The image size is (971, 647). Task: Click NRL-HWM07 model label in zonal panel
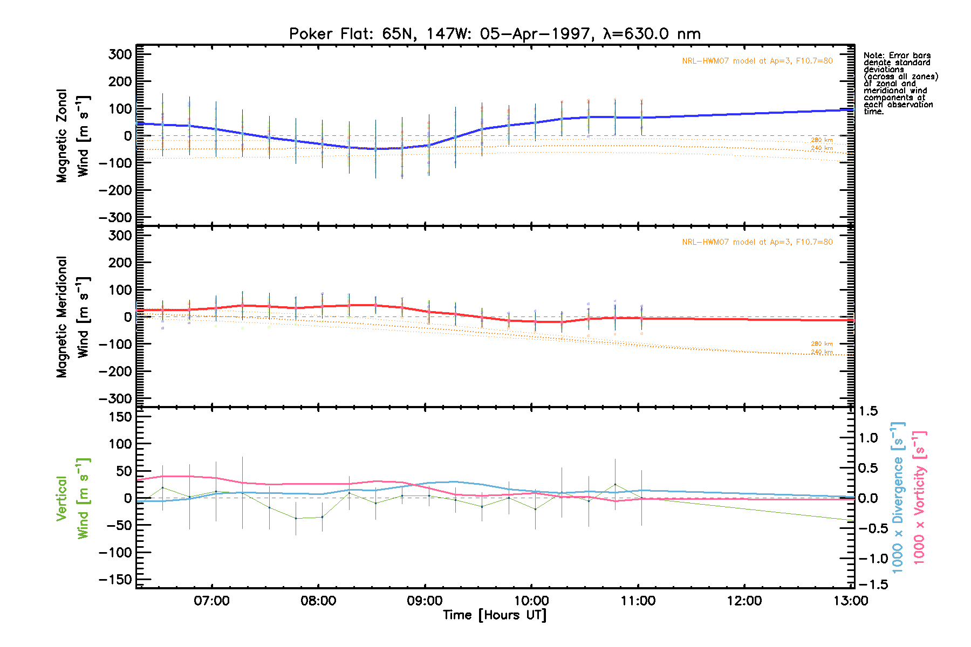pos(757,61)
